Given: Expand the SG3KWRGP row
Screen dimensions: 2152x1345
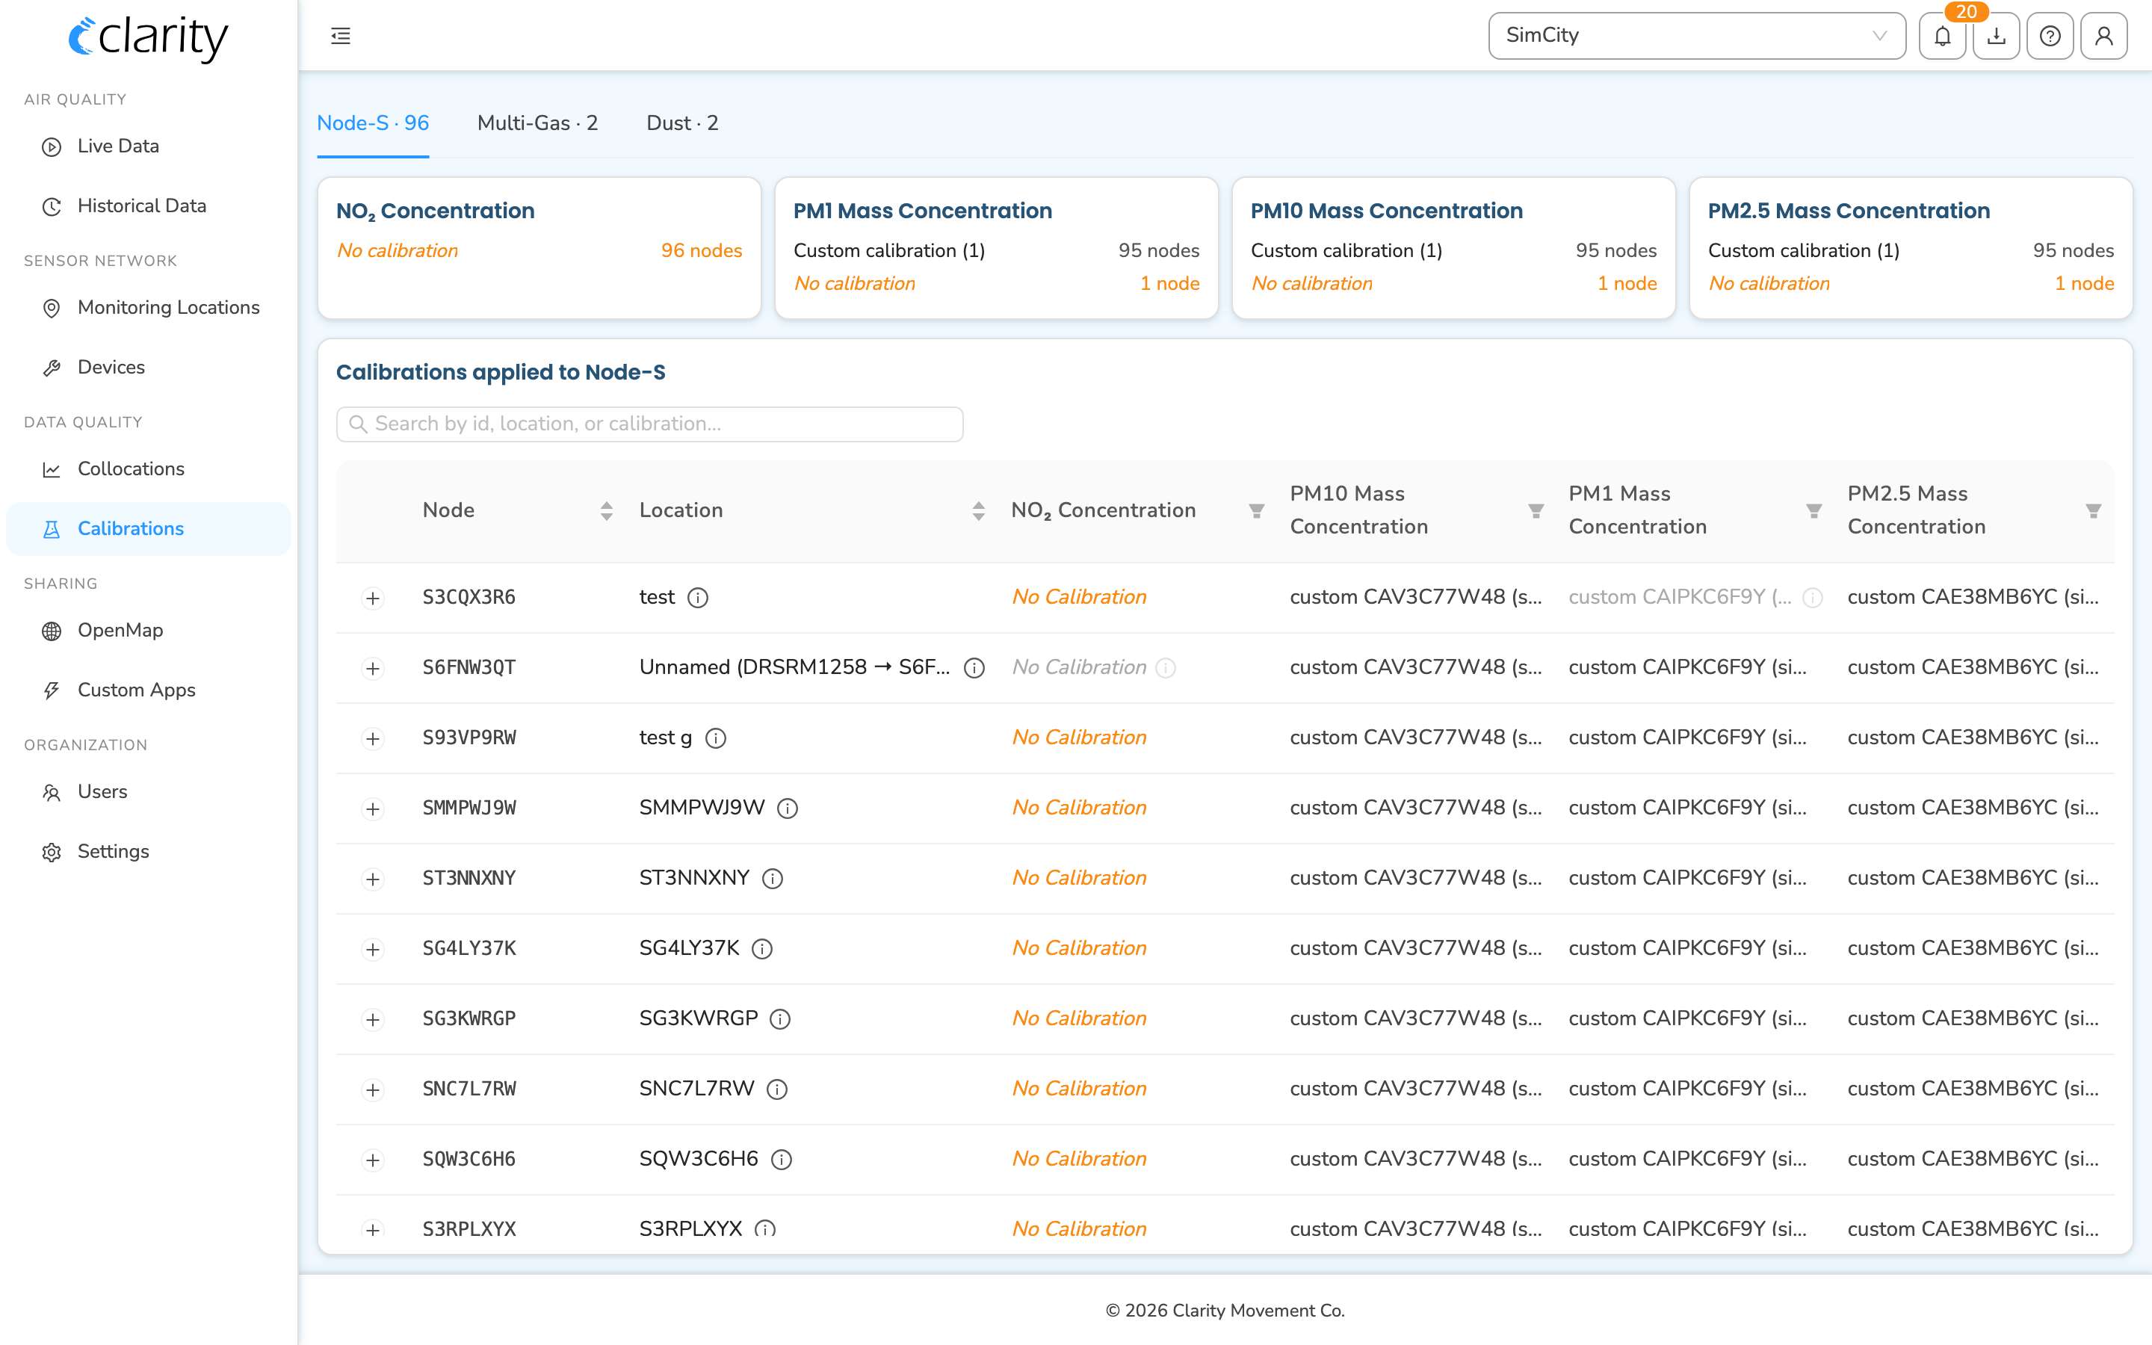Looking at the screenshot, I should pos(373,1019).
